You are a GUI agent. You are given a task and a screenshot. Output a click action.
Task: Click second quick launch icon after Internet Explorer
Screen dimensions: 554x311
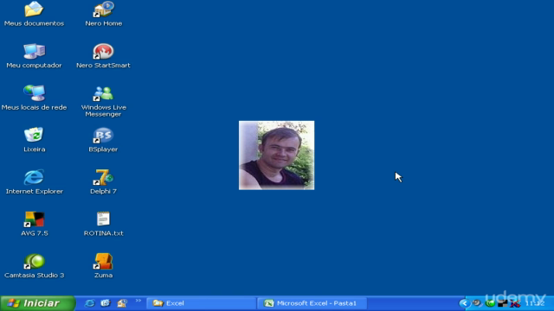(106, 303)
